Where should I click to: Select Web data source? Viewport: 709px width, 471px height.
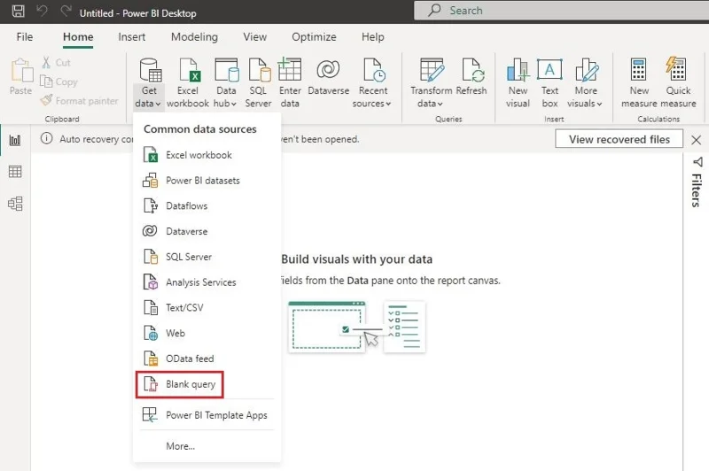tap(207, 333)
